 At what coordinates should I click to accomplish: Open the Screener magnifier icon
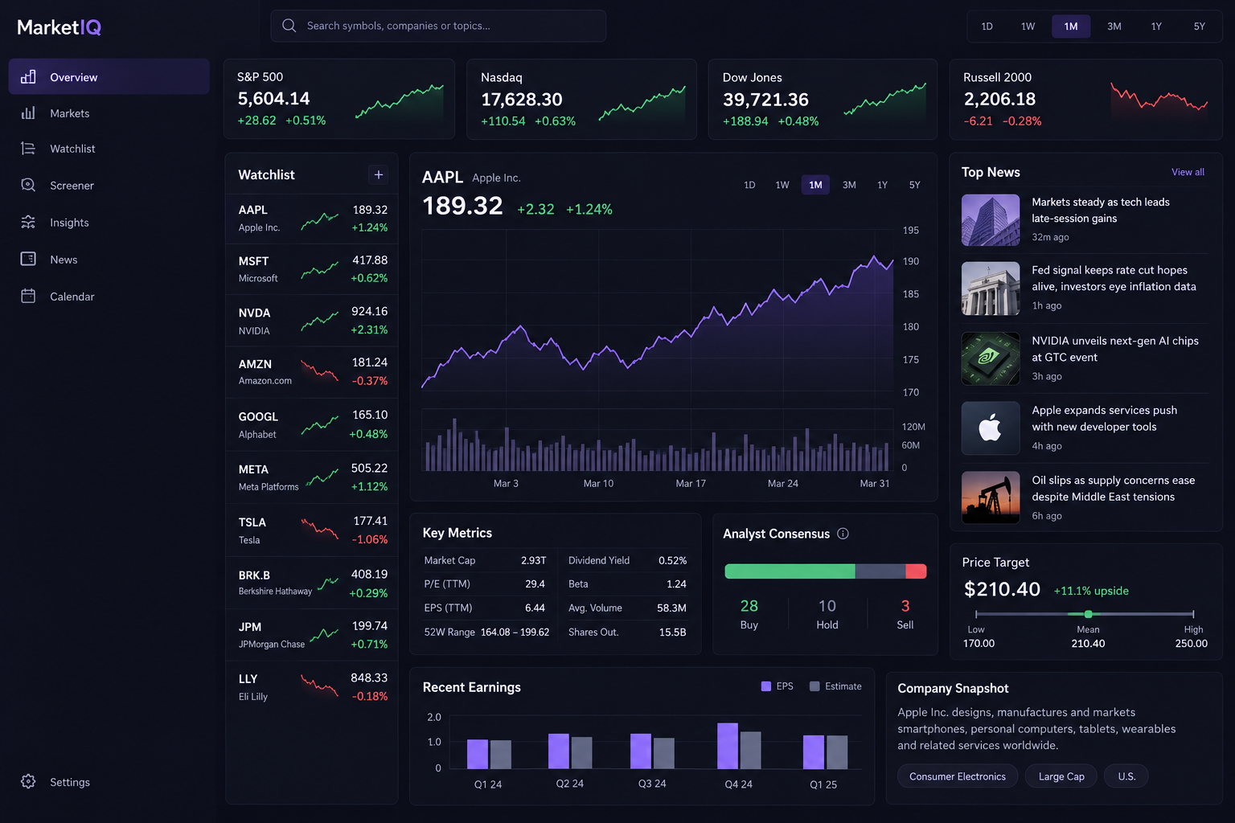[28, 185]
